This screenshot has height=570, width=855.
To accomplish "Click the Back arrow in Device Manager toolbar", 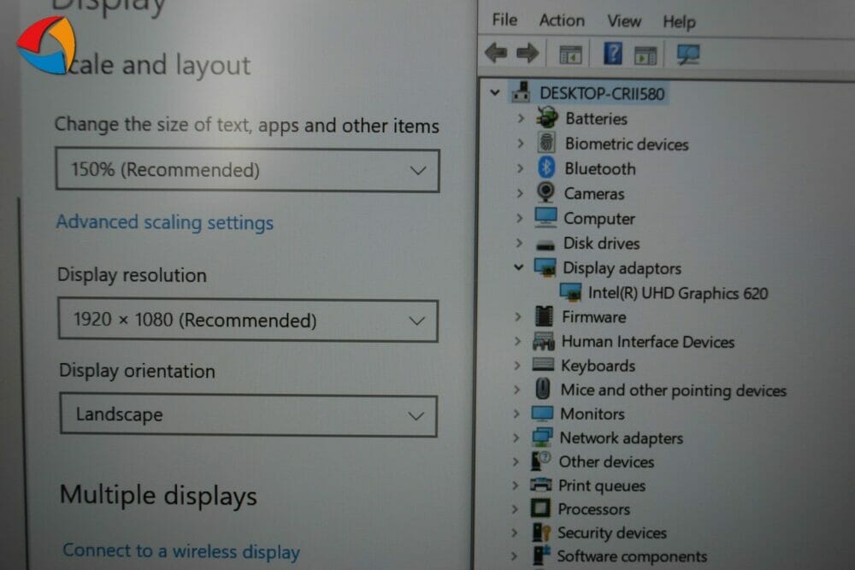I will coord(496,53).
